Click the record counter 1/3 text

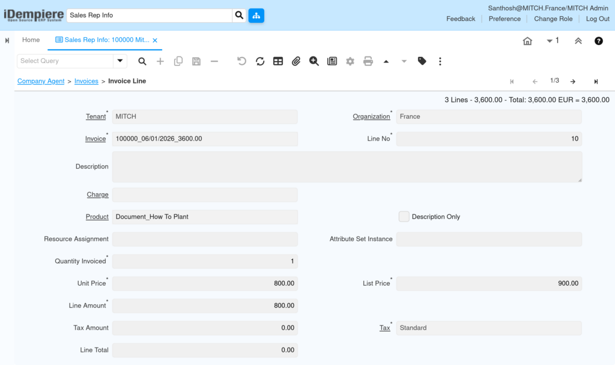554,81
